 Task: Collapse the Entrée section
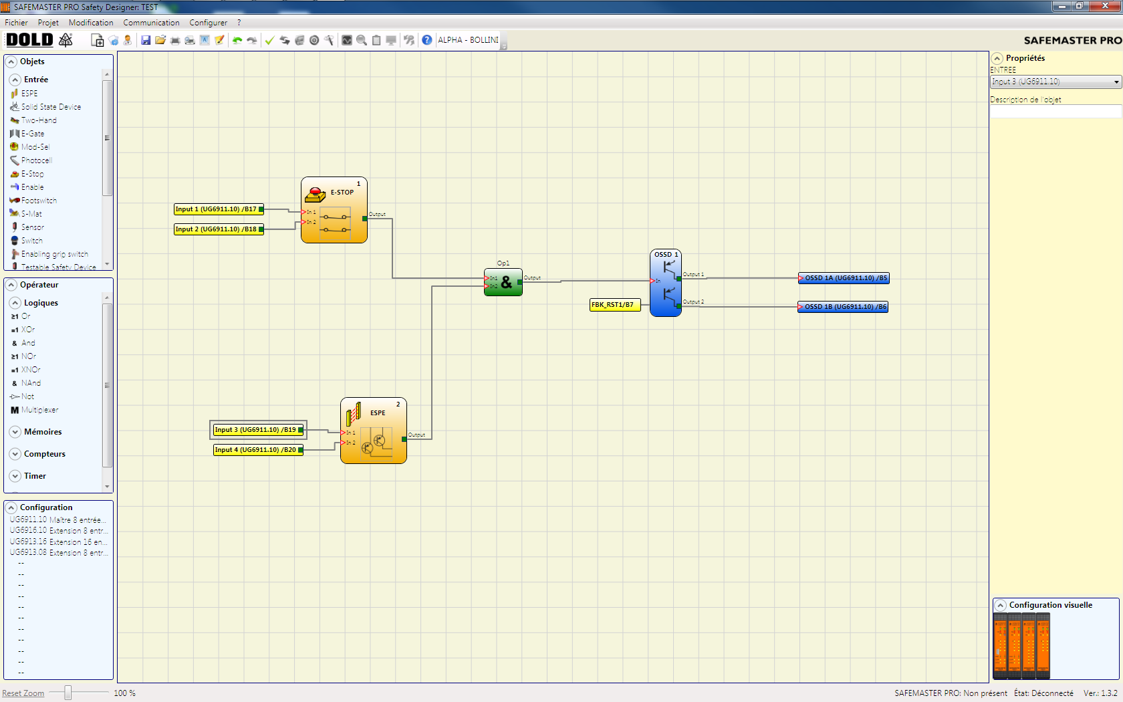coord(15,80)
